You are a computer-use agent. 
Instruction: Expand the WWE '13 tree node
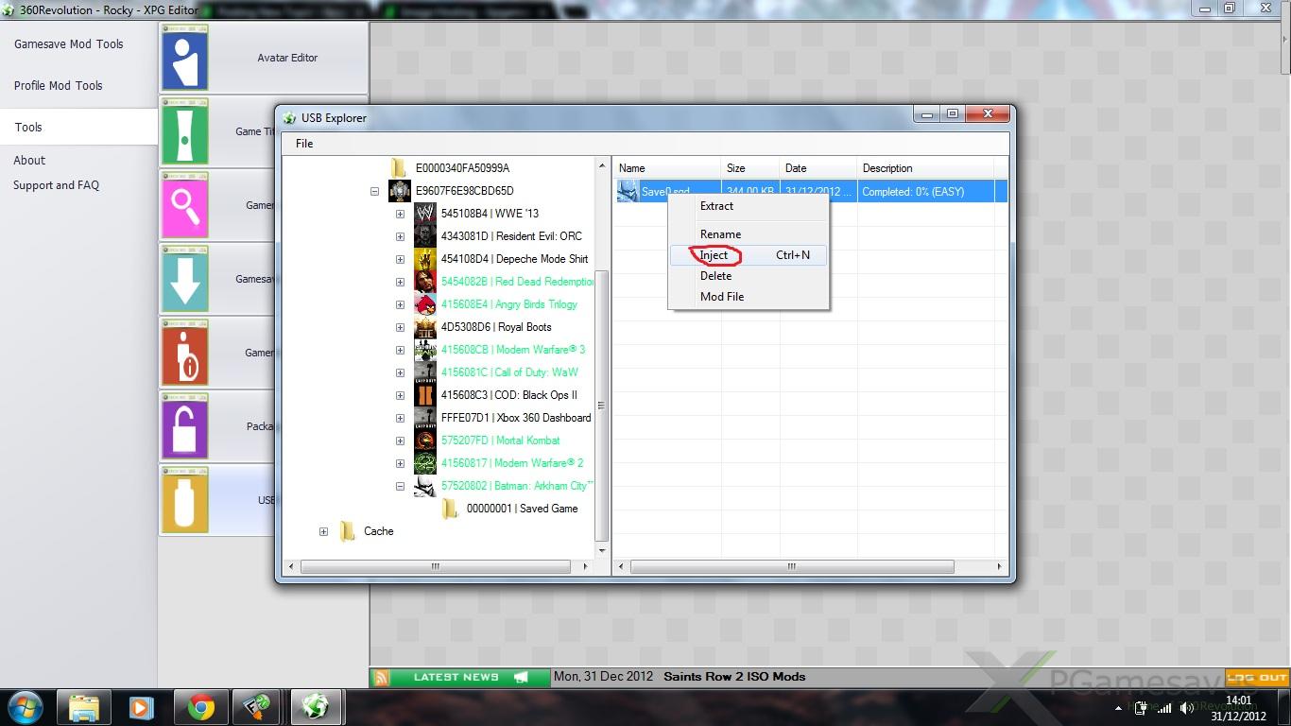pyautogui.click(x=400, y=214)
